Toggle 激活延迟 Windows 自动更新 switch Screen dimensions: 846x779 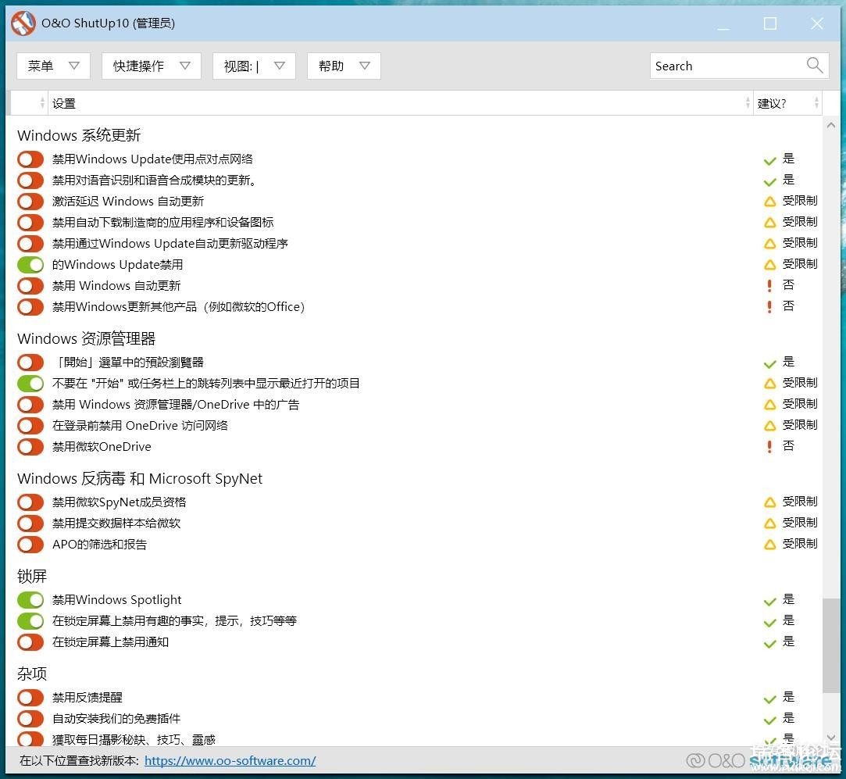coord(30,202)
